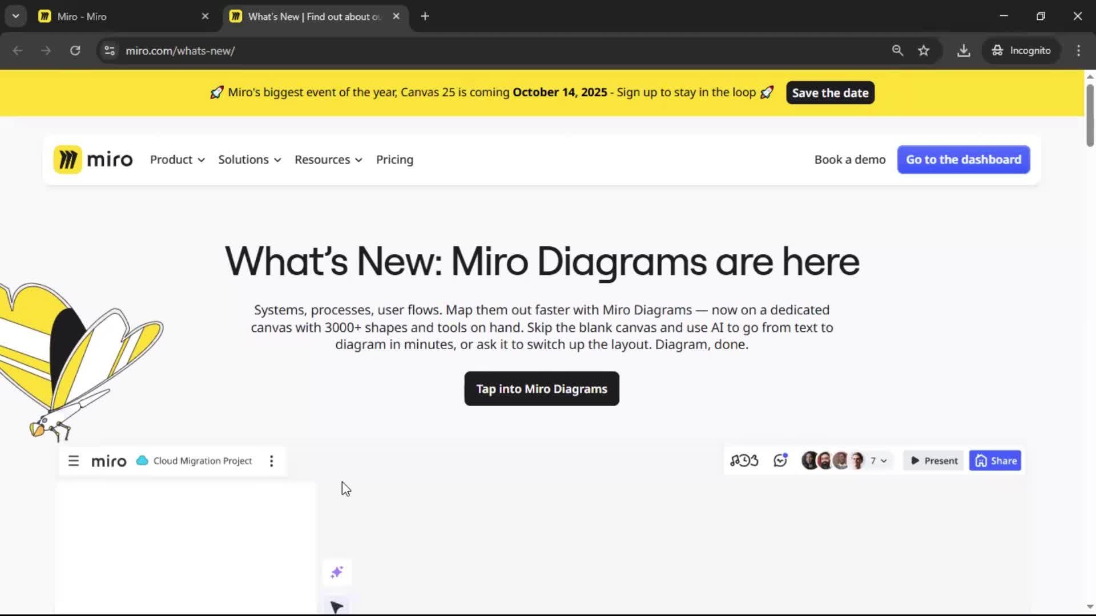Click the browser forward arrow
The height and width of the screenshot is (616, 1096).
[x=46, y=51]
